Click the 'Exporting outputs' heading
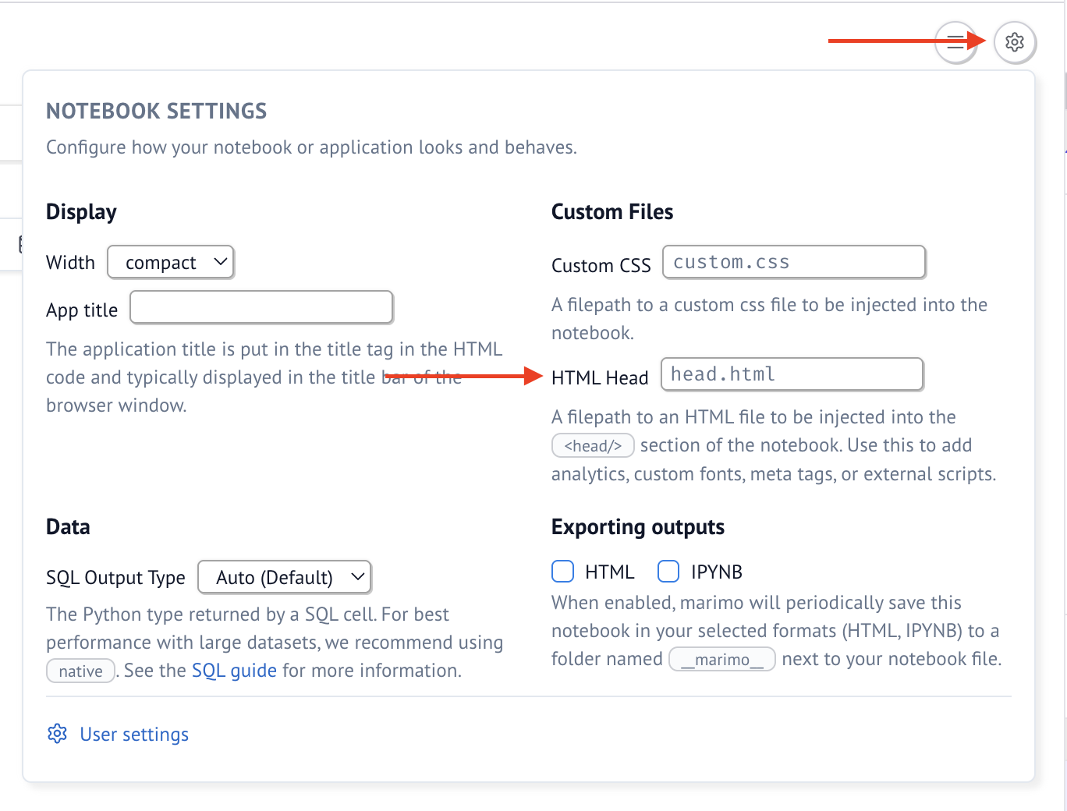 (x=638, y=527)
